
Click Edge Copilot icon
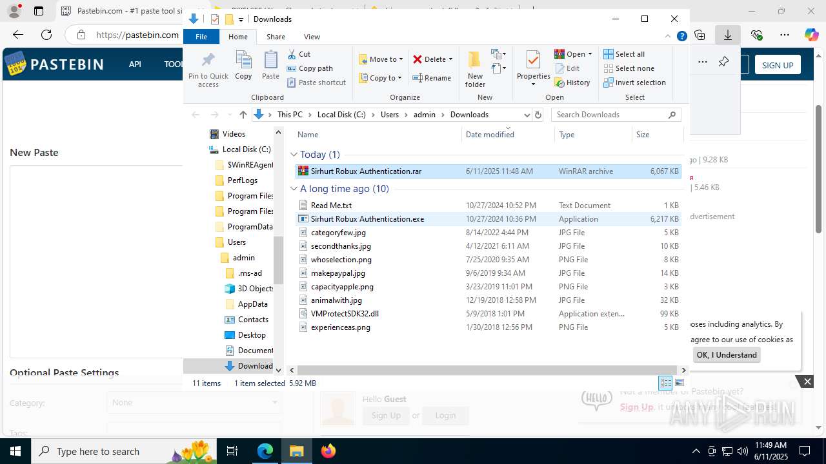click(x=811, y=35)
